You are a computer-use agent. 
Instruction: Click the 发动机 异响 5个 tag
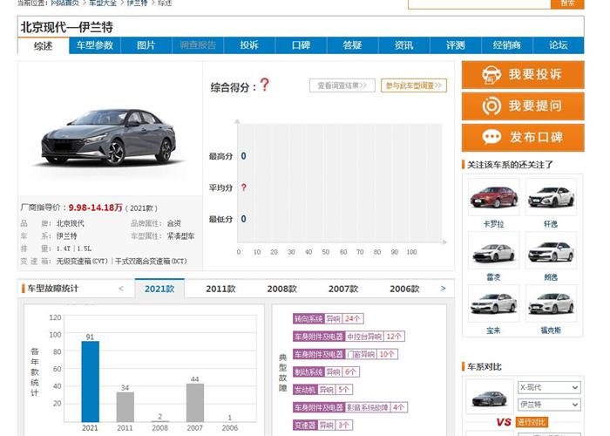tap(323, 390)
